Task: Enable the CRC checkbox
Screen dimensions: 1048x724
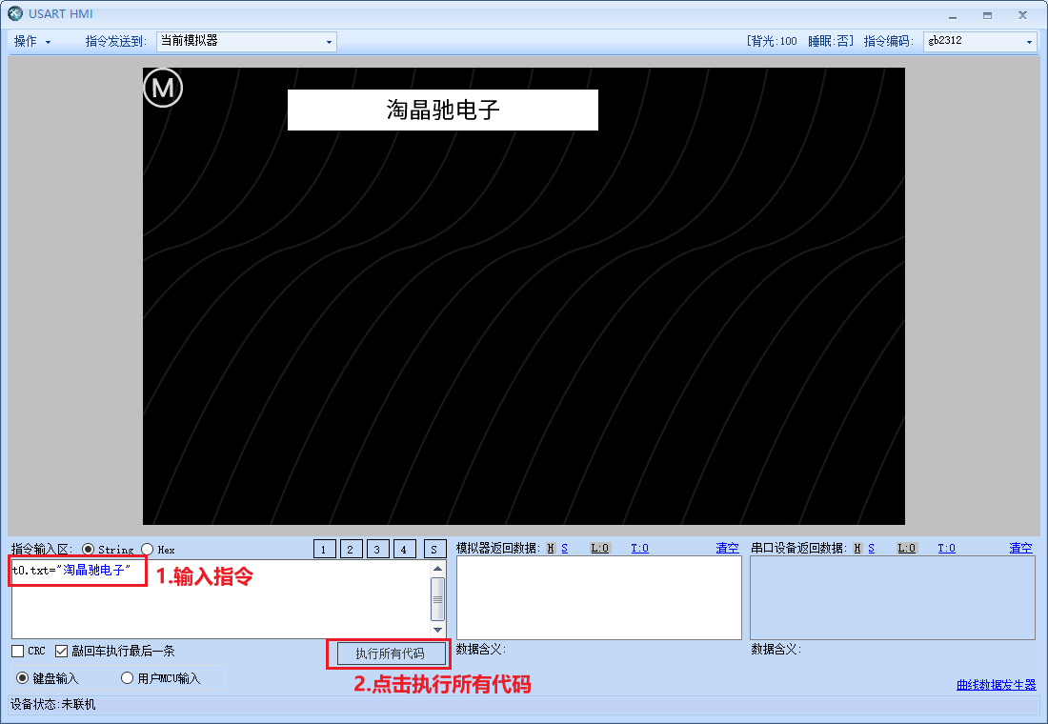Action: coord(16,651)
